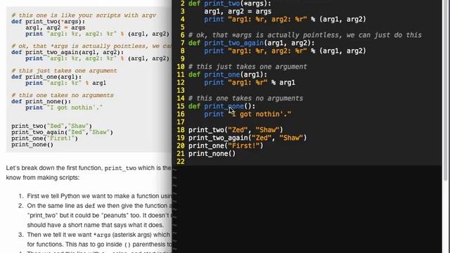
Task: Click the vertical scrollbar at the editor's right edge
Action: [446, 91]
